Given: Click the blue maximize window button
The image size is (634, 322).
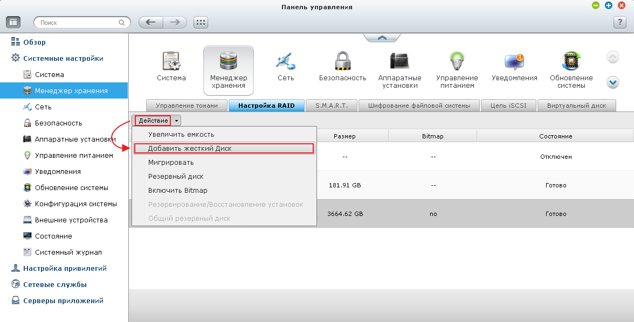Looking at the screenshot, I should (x=609, y=5).
